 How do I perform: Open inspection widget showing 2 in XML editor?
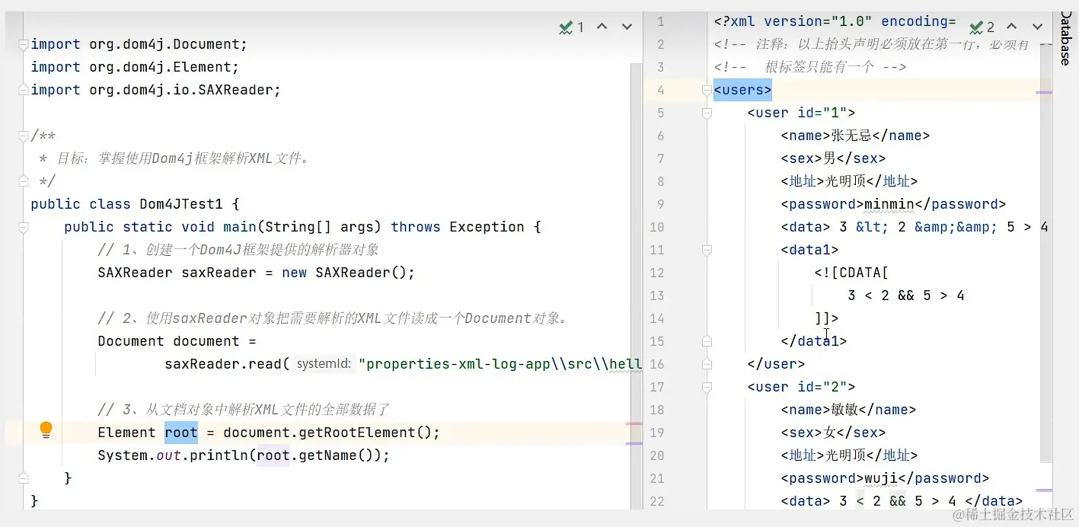982,27
